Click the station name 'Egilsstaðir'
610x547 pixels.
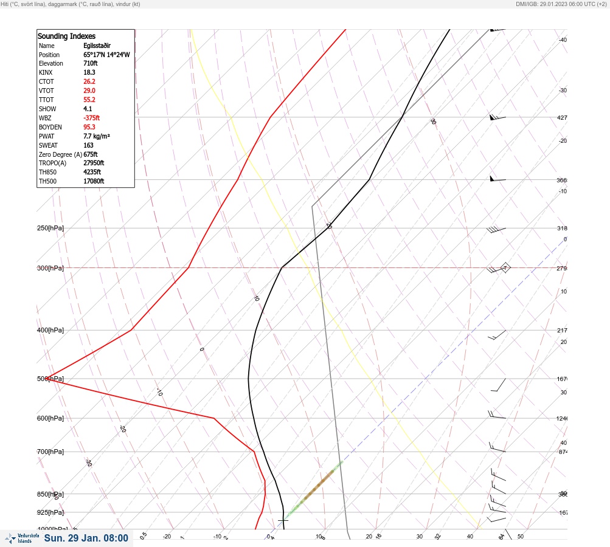click(97, 46)
